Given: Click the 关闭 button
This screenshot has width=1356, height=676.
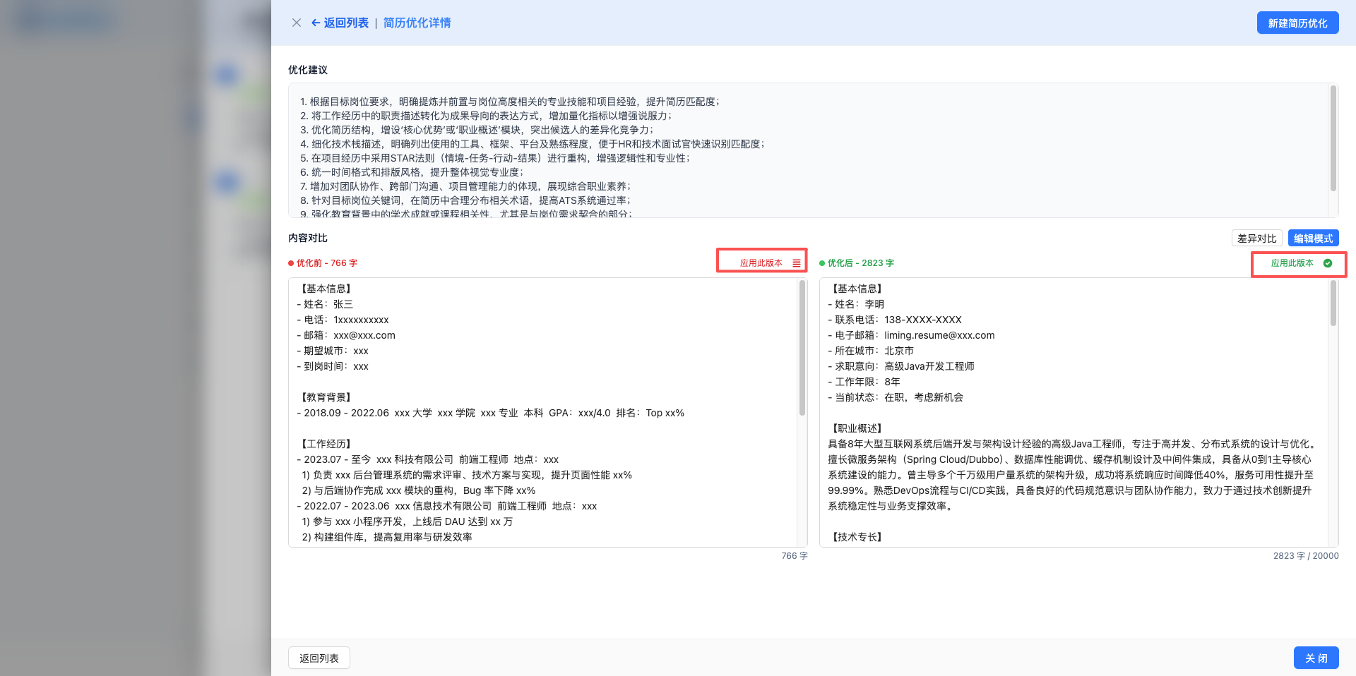Looking at the screenshot, I should tap(1316, 657).
